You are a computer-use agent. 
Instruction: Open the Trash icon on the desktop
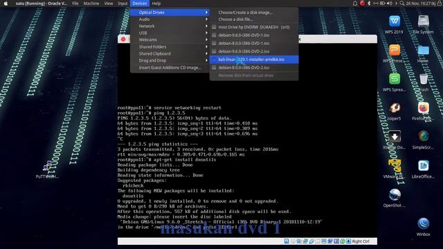coord(423,79)
